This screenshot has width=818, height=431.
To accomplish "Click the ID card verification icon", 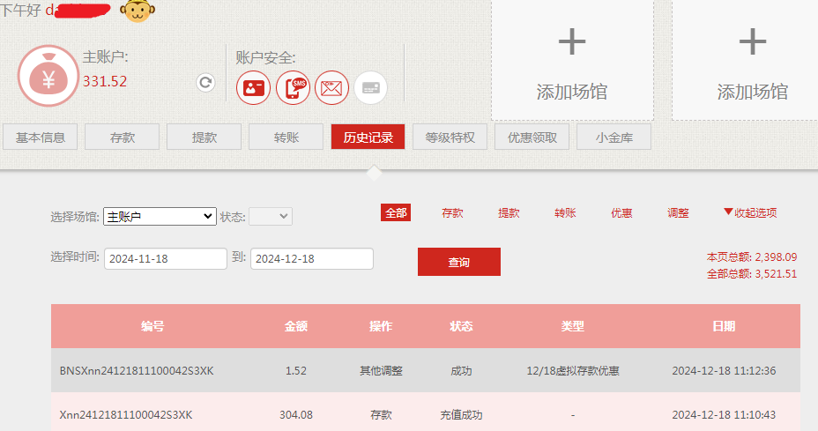I will pyautogui.click(x=253, y=88).
